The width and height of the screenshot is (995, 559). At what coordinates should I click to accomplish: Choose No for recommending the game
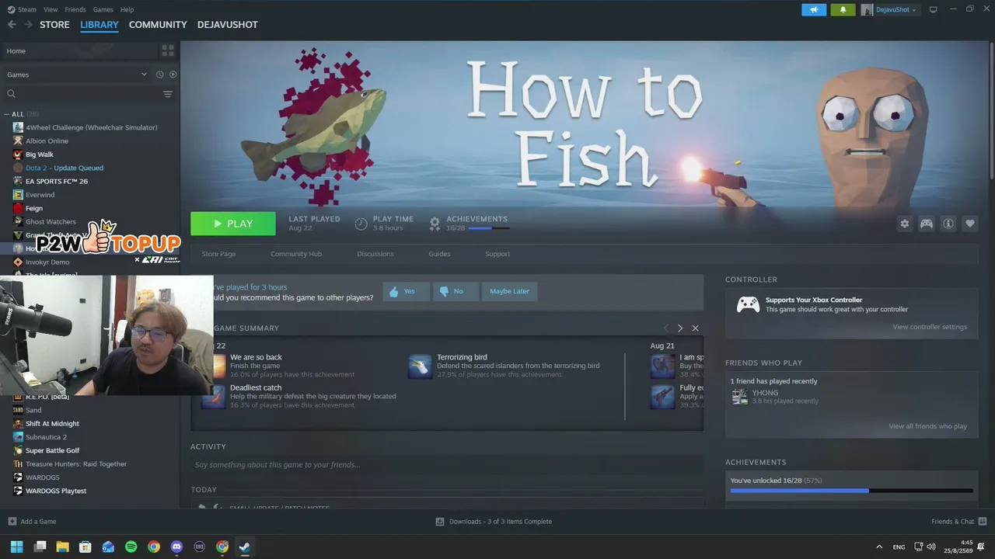455,291
